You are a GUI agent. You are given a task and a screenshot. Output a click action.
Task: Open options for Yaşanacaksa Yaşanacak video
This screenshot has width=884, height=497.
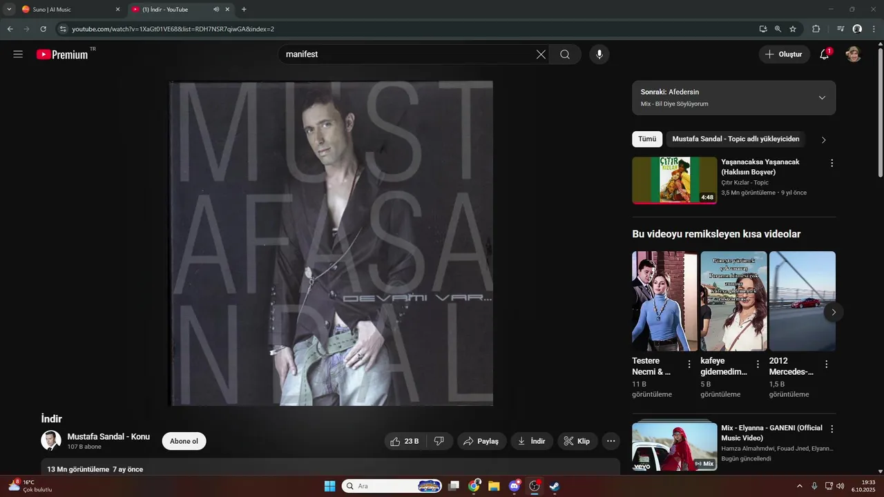coord(832,164)
